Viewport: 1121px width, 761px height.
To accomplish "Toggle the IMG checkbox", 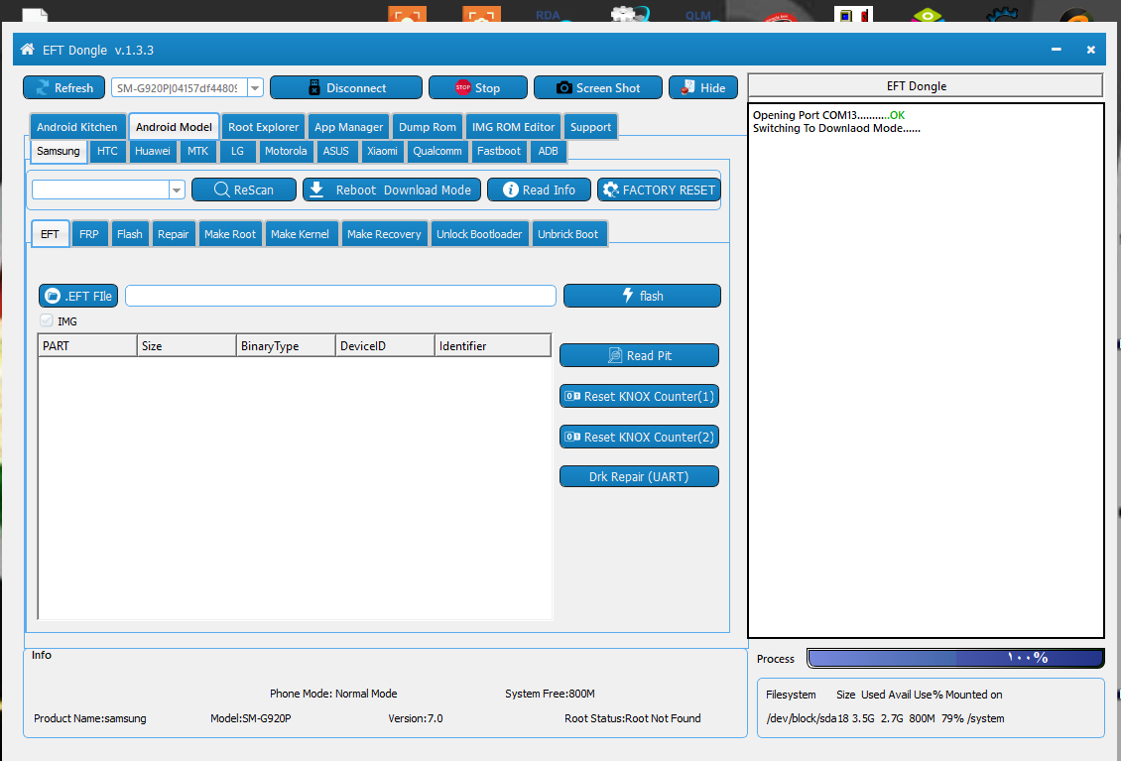I will (x=47, y=320).
